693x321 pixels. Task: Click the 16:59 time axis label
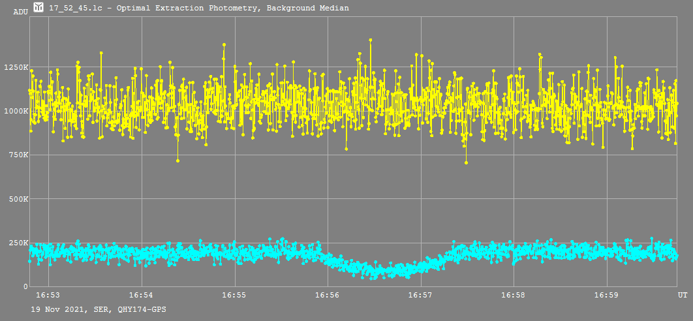click(607, 296)
